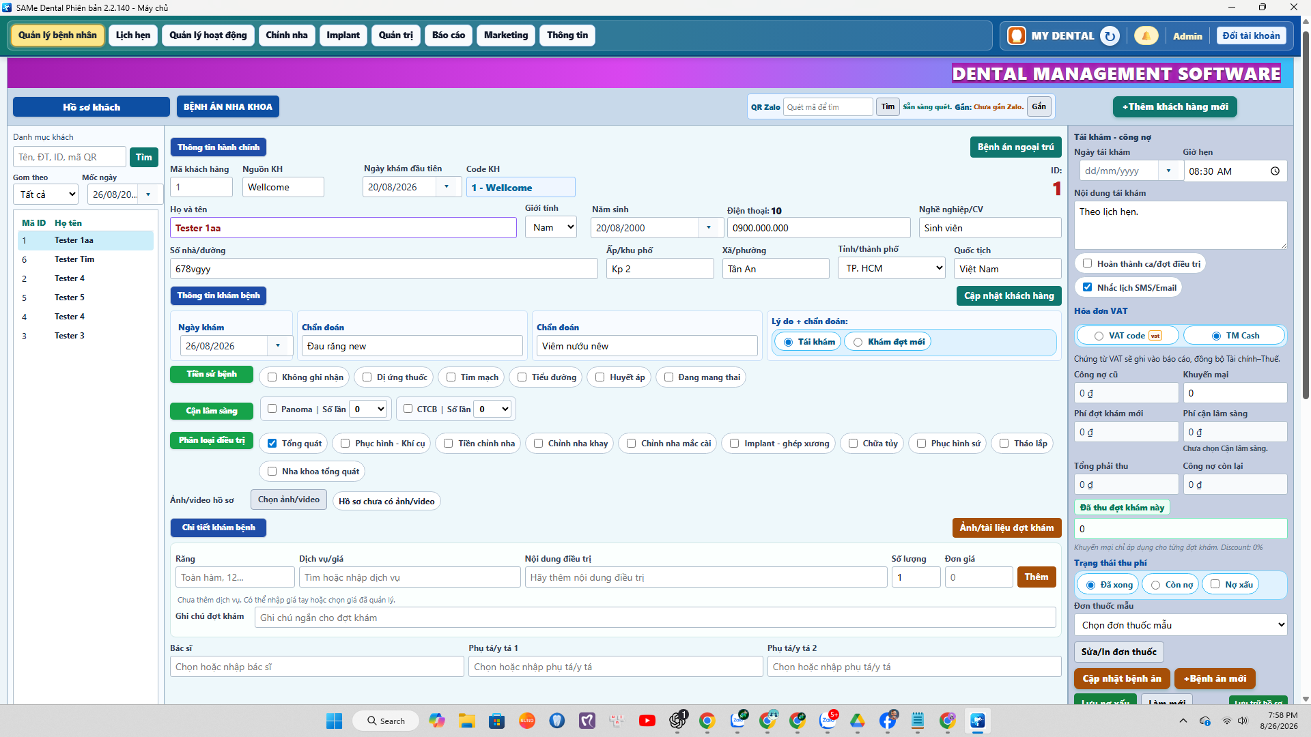Open Facebook from the taskbar
Screen dimensions: 1311x737
click(888, 721)
